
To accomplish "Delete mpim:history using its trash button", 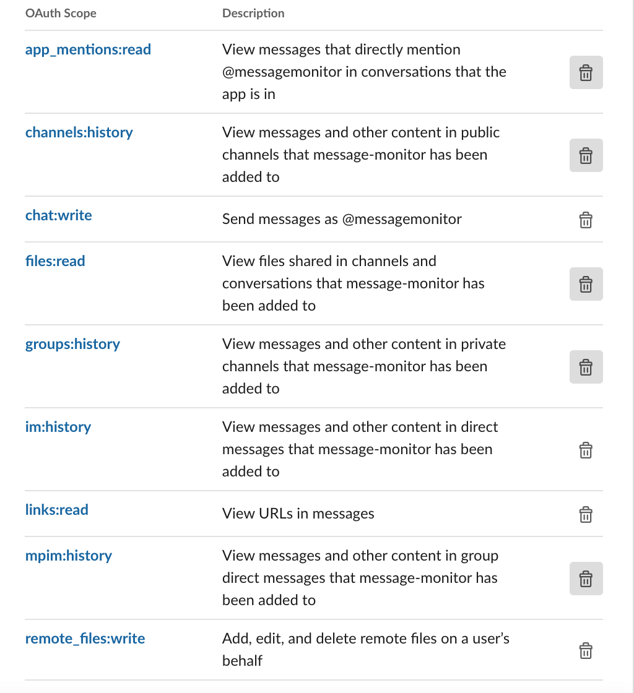I will tap(586, 579).
